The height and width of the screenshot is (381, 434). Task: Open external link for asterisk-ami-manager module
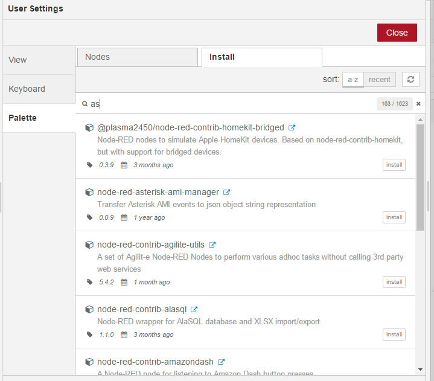coord(227,192)
